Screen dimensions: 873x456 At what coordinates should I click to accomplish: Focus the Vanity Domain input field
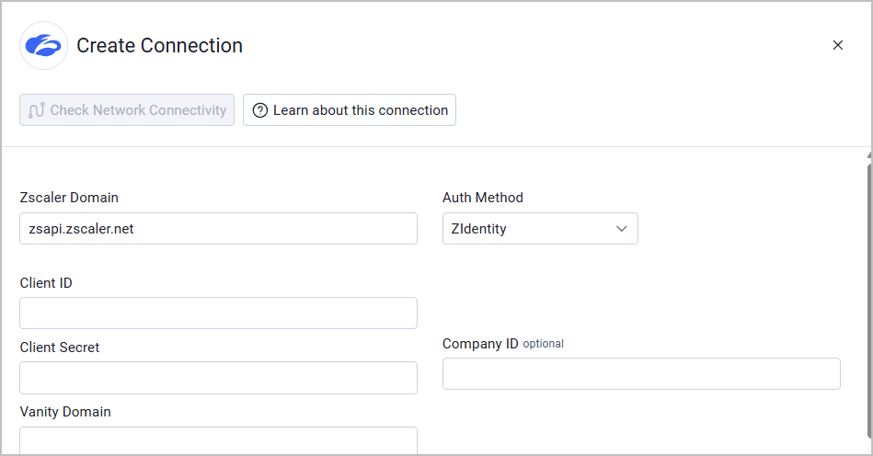point(218,441)
